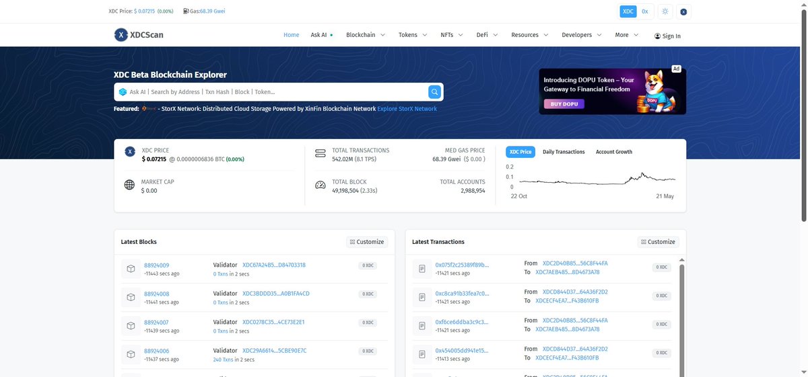Screen dimensions: 808x377
Task: Click document icon for transaction 0x075f2c25389f89b
Action: [x=422, y=269]
